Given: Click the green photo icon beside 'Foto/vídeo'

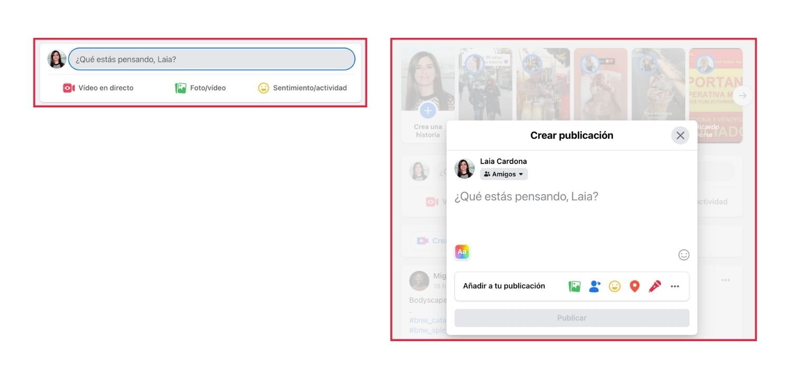Looking at the screenshot, I should 181,88.
